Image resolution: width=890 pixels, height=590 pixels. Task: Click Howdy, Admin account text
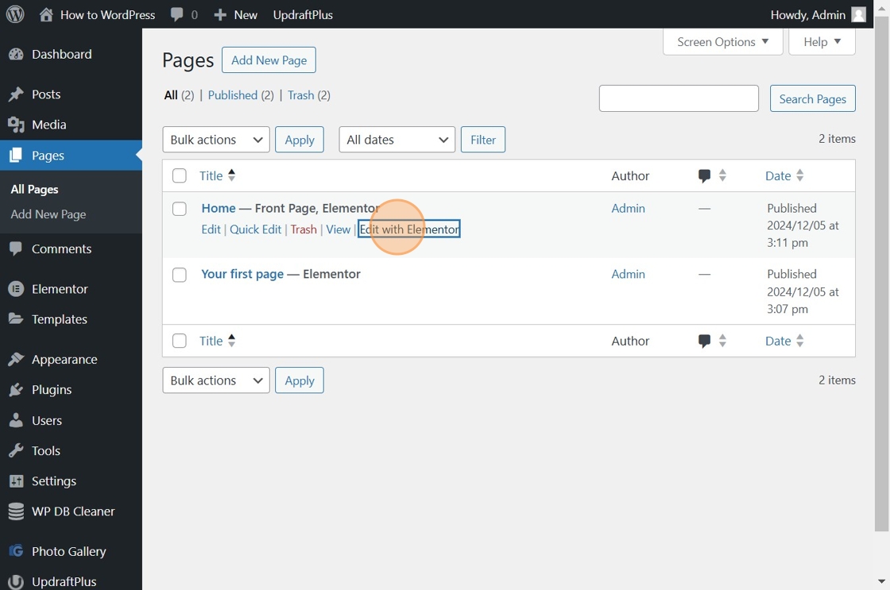point(808,15)
